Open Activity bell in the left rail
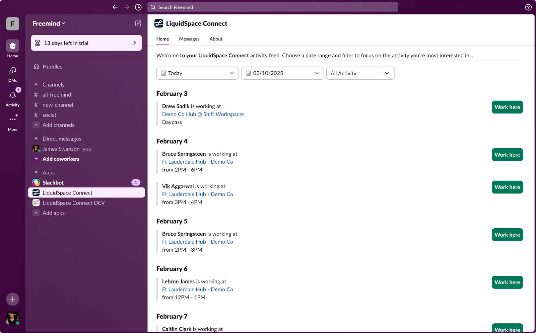Viewport: 536px width, 333px height. click(12, 98)
